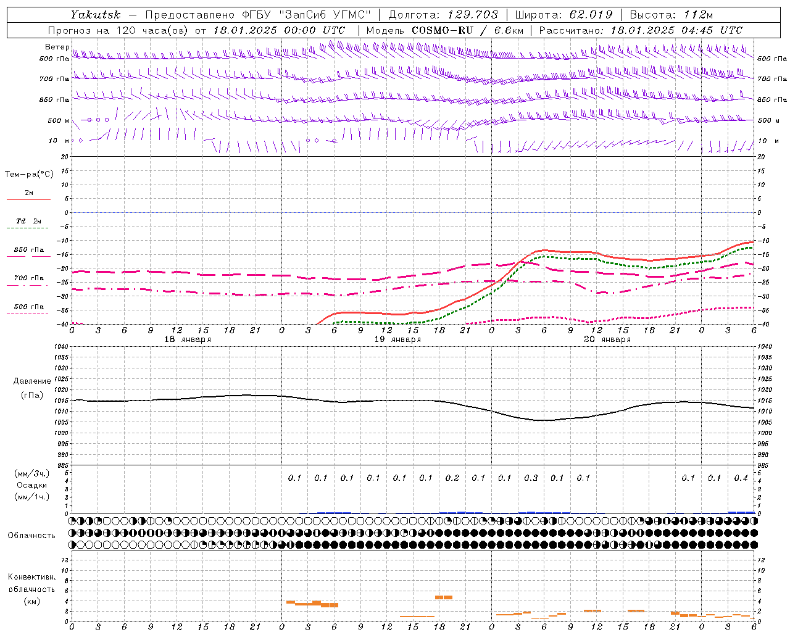Click orange convective bar at 18h 19 января
Image resolution: width=790 pixels, height=632 pixels.
pos(444,597)
